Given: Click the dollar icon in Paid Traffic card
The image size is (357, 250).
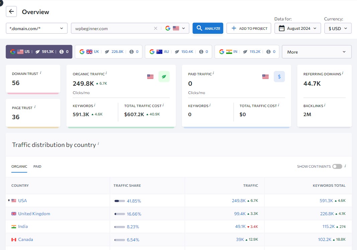Looking at the screenshot, I should pos(279,77).
